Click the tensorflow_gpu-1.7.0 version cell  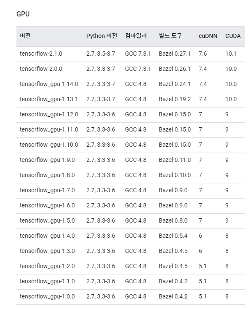click(47, 190)
